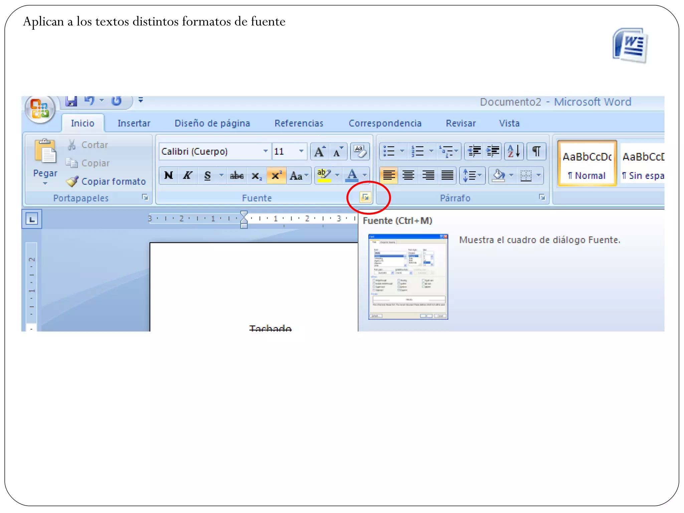Apply yellow text highlight color
Screen dimensions: 684x513
[324, 175]
